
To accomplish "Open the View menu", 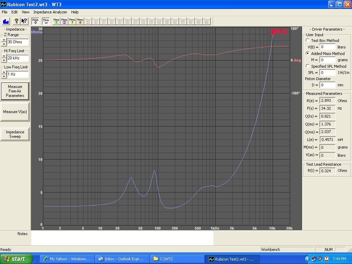I will [25, 12].
